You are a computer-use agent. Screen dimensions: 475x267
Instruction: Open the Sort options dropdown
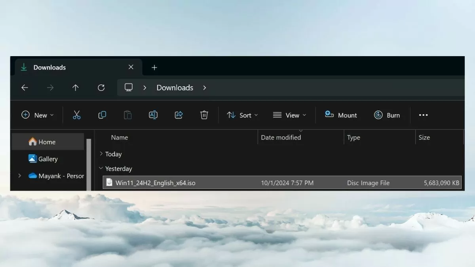pyautogui.click(x=243, y=115)
